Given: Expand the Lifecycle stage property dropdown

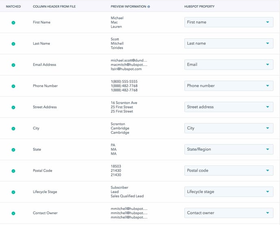Looking at the screenshot, I should coord(229,192).
